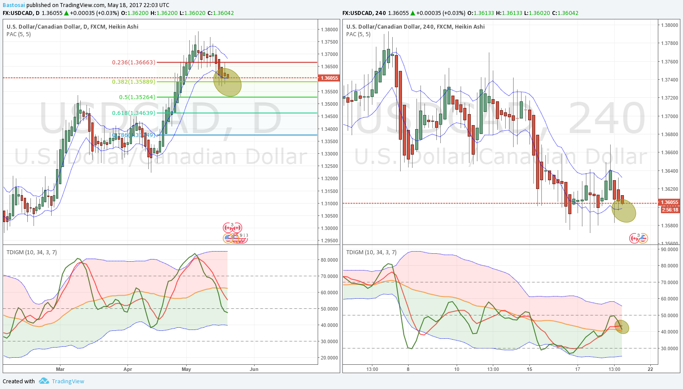Select the FX:USDCAD, 240 symbol title
The height and width of the screenshot is (389, 683).
tap(364, 13)
